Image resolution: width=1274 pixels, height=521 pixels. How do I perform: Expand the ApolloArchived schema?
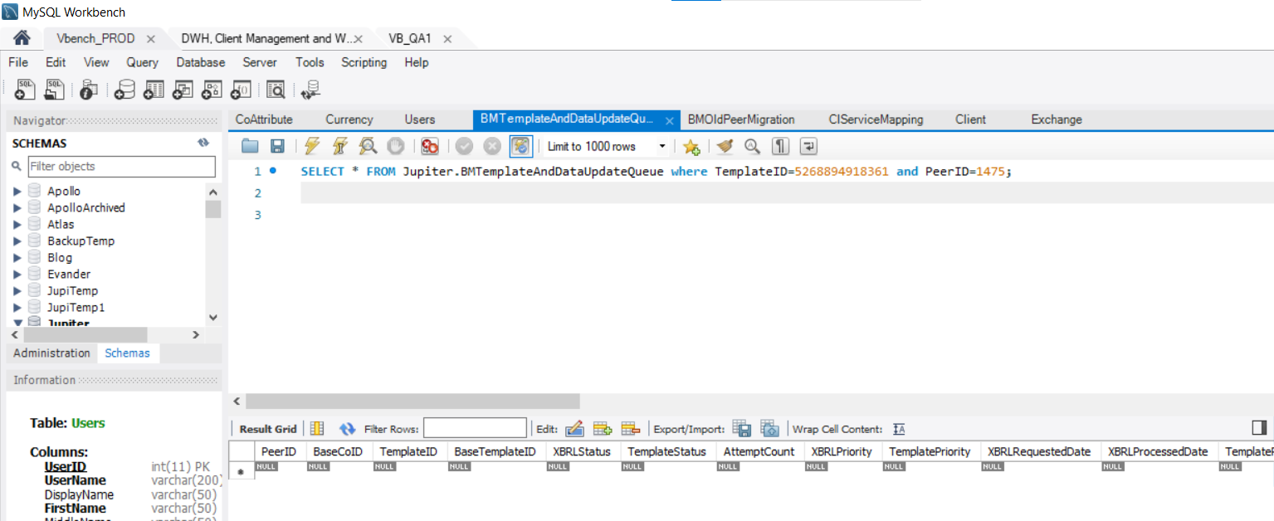pyautogui.click(x=17, y=208)
